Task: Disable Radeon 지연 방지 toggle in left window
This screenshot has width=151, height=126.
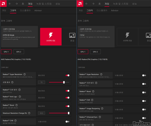Action: click(x=67, y=91)
